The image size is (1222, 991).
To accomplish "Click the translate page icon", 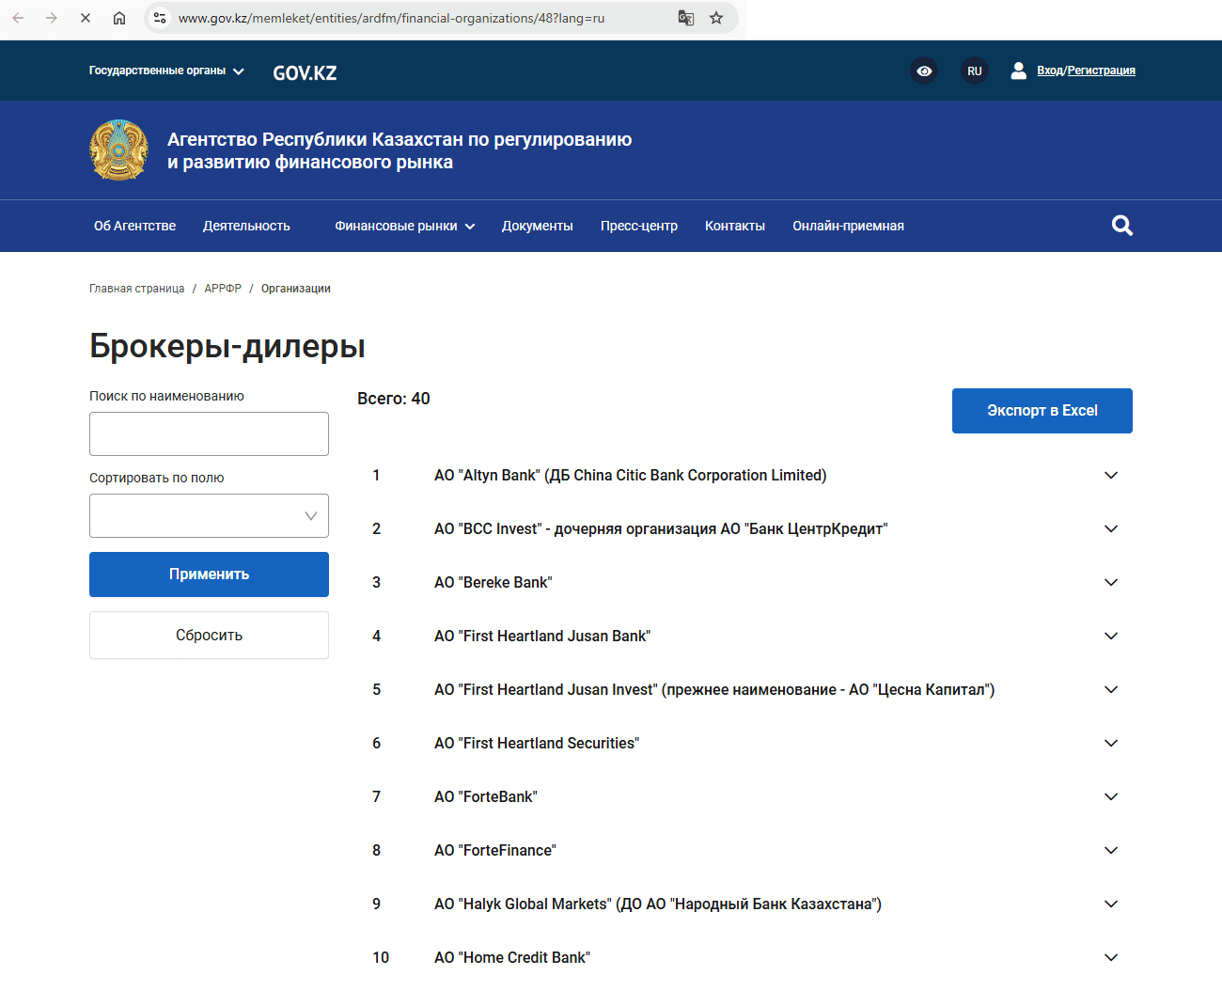I will [686, 18].
